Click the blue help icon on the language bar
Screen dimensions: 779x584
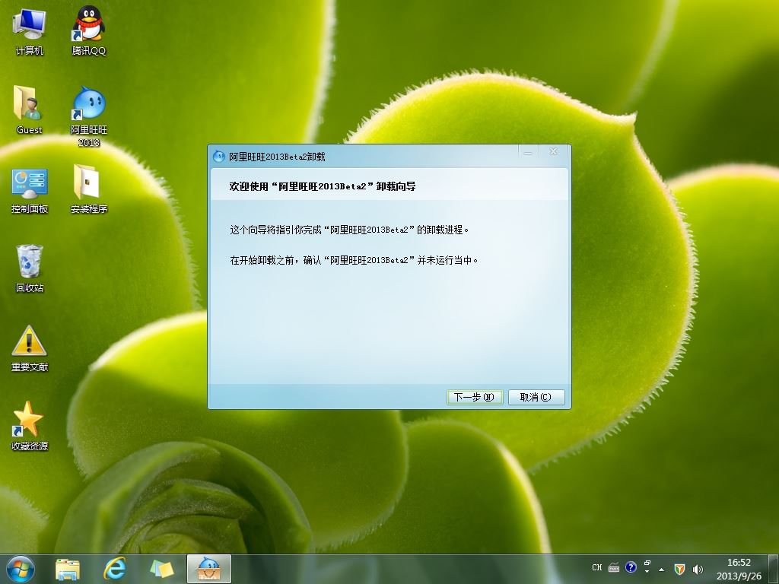(631, 567)
